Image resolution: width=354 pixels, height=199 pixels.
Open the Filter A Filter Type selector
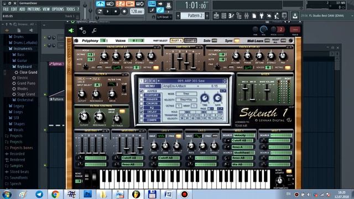pos(112,85)
